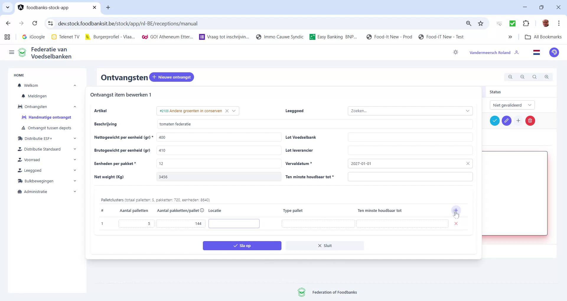Screen dimensions: 567x301
Task: Click the Sla op save button
Action: [x=242, y=245]
